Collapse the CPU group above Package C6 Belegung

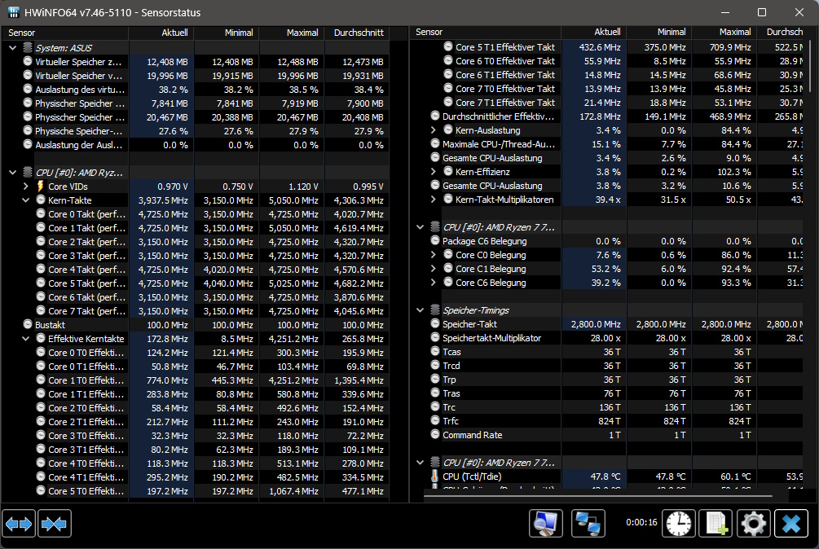[x=420, y=227]
